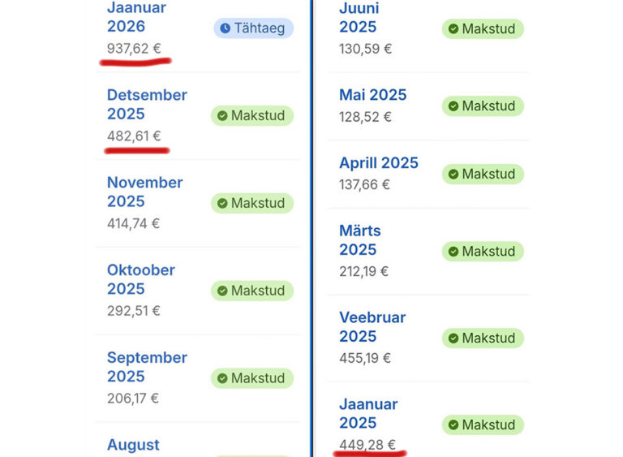Screen dimensions: 623x457
Task: Open the Mai 2025 invoice link
Action: click(x=372, y=95)
